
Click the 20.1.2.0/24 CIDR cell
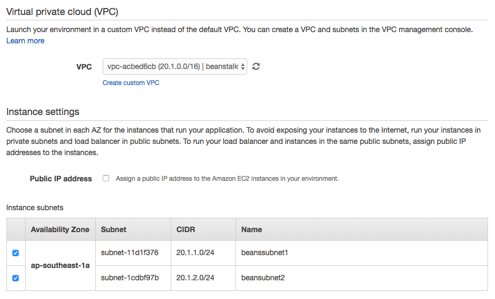point(195,278)
